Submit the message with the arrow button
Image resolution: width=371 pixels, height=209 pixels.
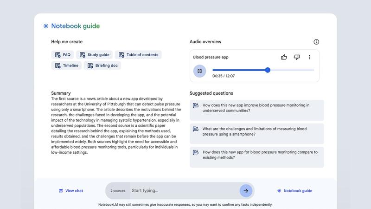[246, 191]
